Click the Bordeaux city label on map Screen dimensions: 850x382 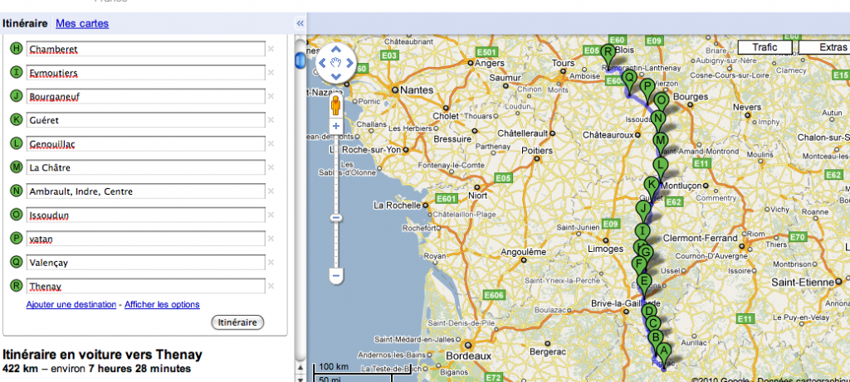pos(469,356)
